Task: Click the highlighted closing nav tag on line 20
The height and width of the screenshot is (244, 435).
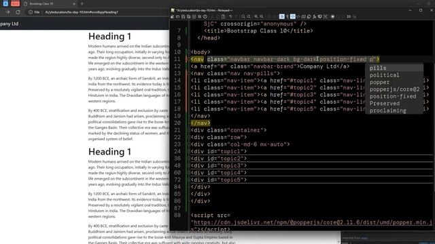Action: (x=201, y=123)
